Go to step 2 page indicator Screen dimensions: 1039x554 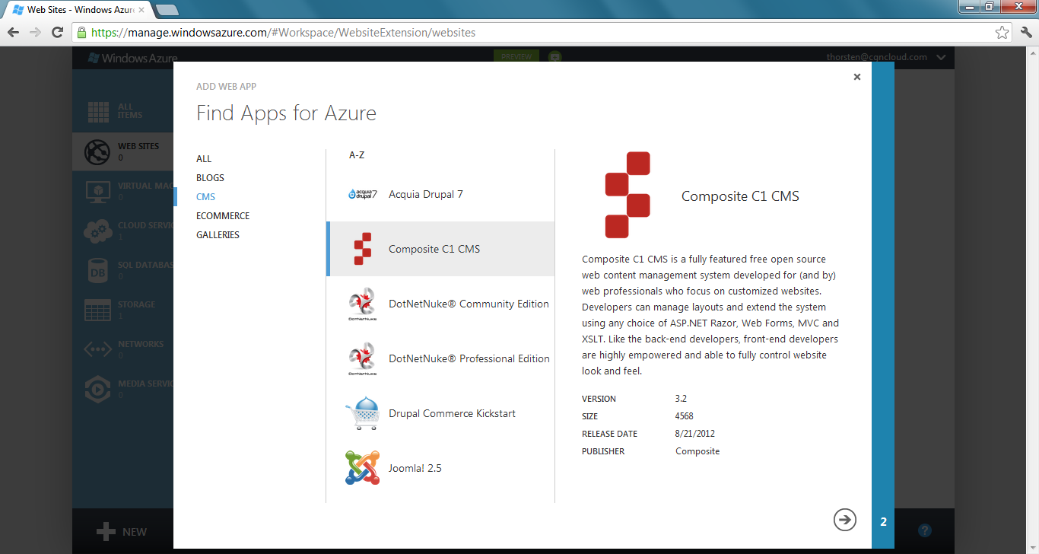(883, 522)
